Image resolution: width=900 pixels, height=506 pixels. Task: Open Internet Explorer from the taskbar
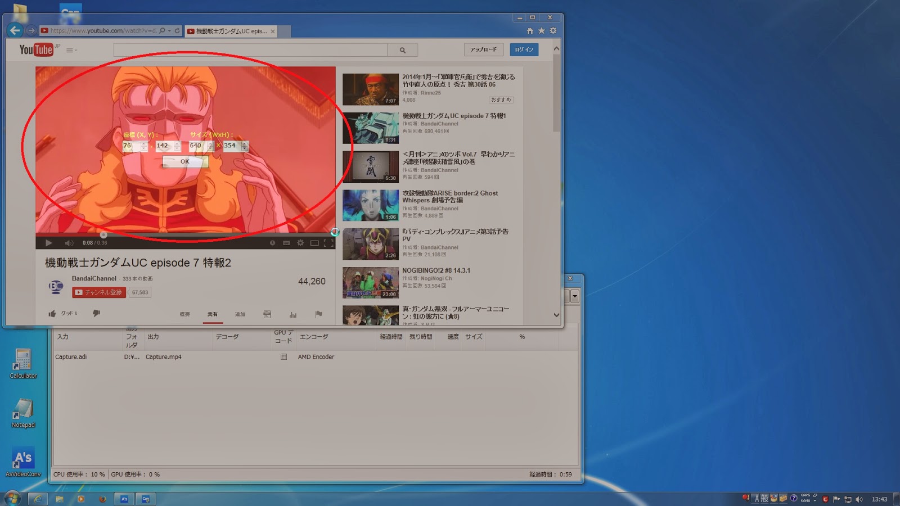pyautogui.click(x=38, y=499)
